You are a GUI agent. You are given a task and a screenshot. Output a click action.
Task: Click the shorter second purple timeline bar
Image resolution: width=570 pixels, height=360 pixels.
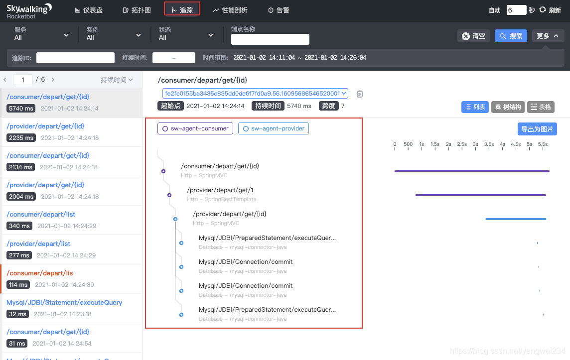point(481,195)
